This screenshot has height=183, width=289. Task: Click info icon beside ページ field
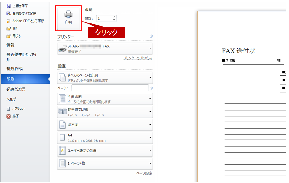[x=151, y=88]
